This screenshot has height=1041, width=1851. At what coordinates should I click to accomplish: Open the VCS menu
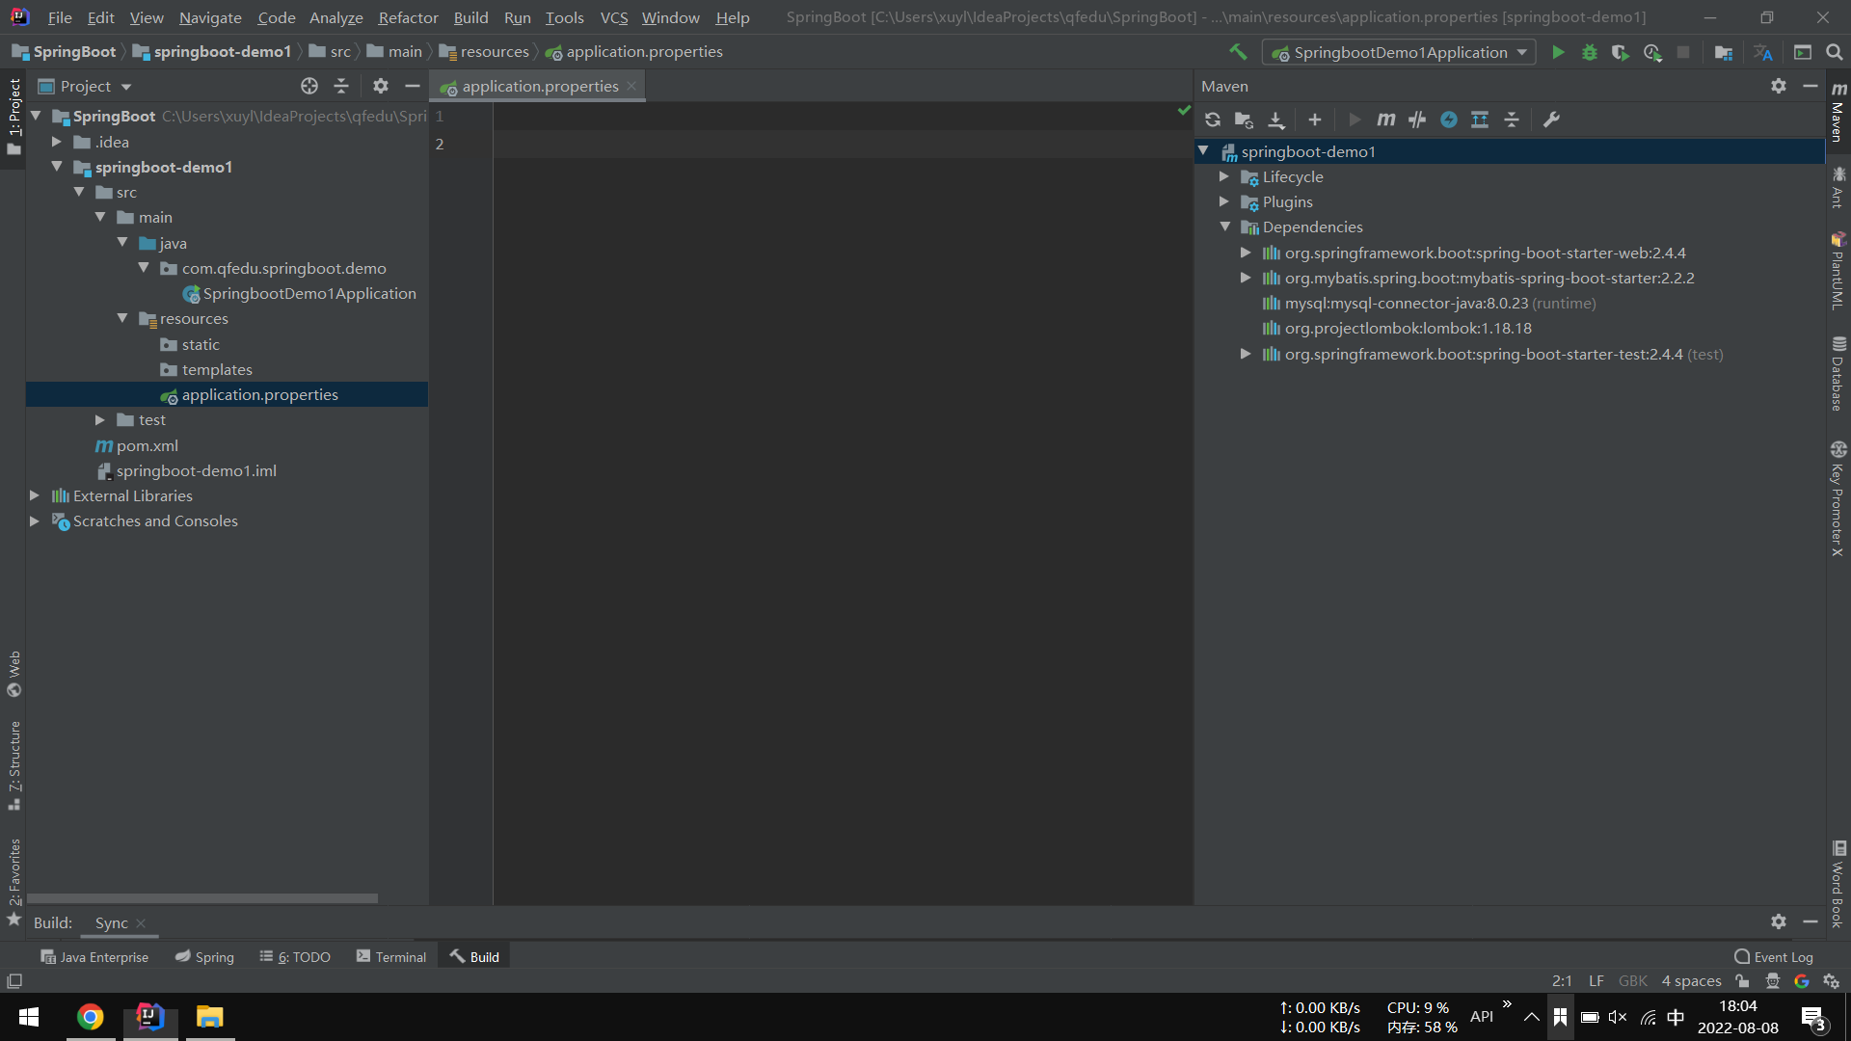(x=614, y=17)
